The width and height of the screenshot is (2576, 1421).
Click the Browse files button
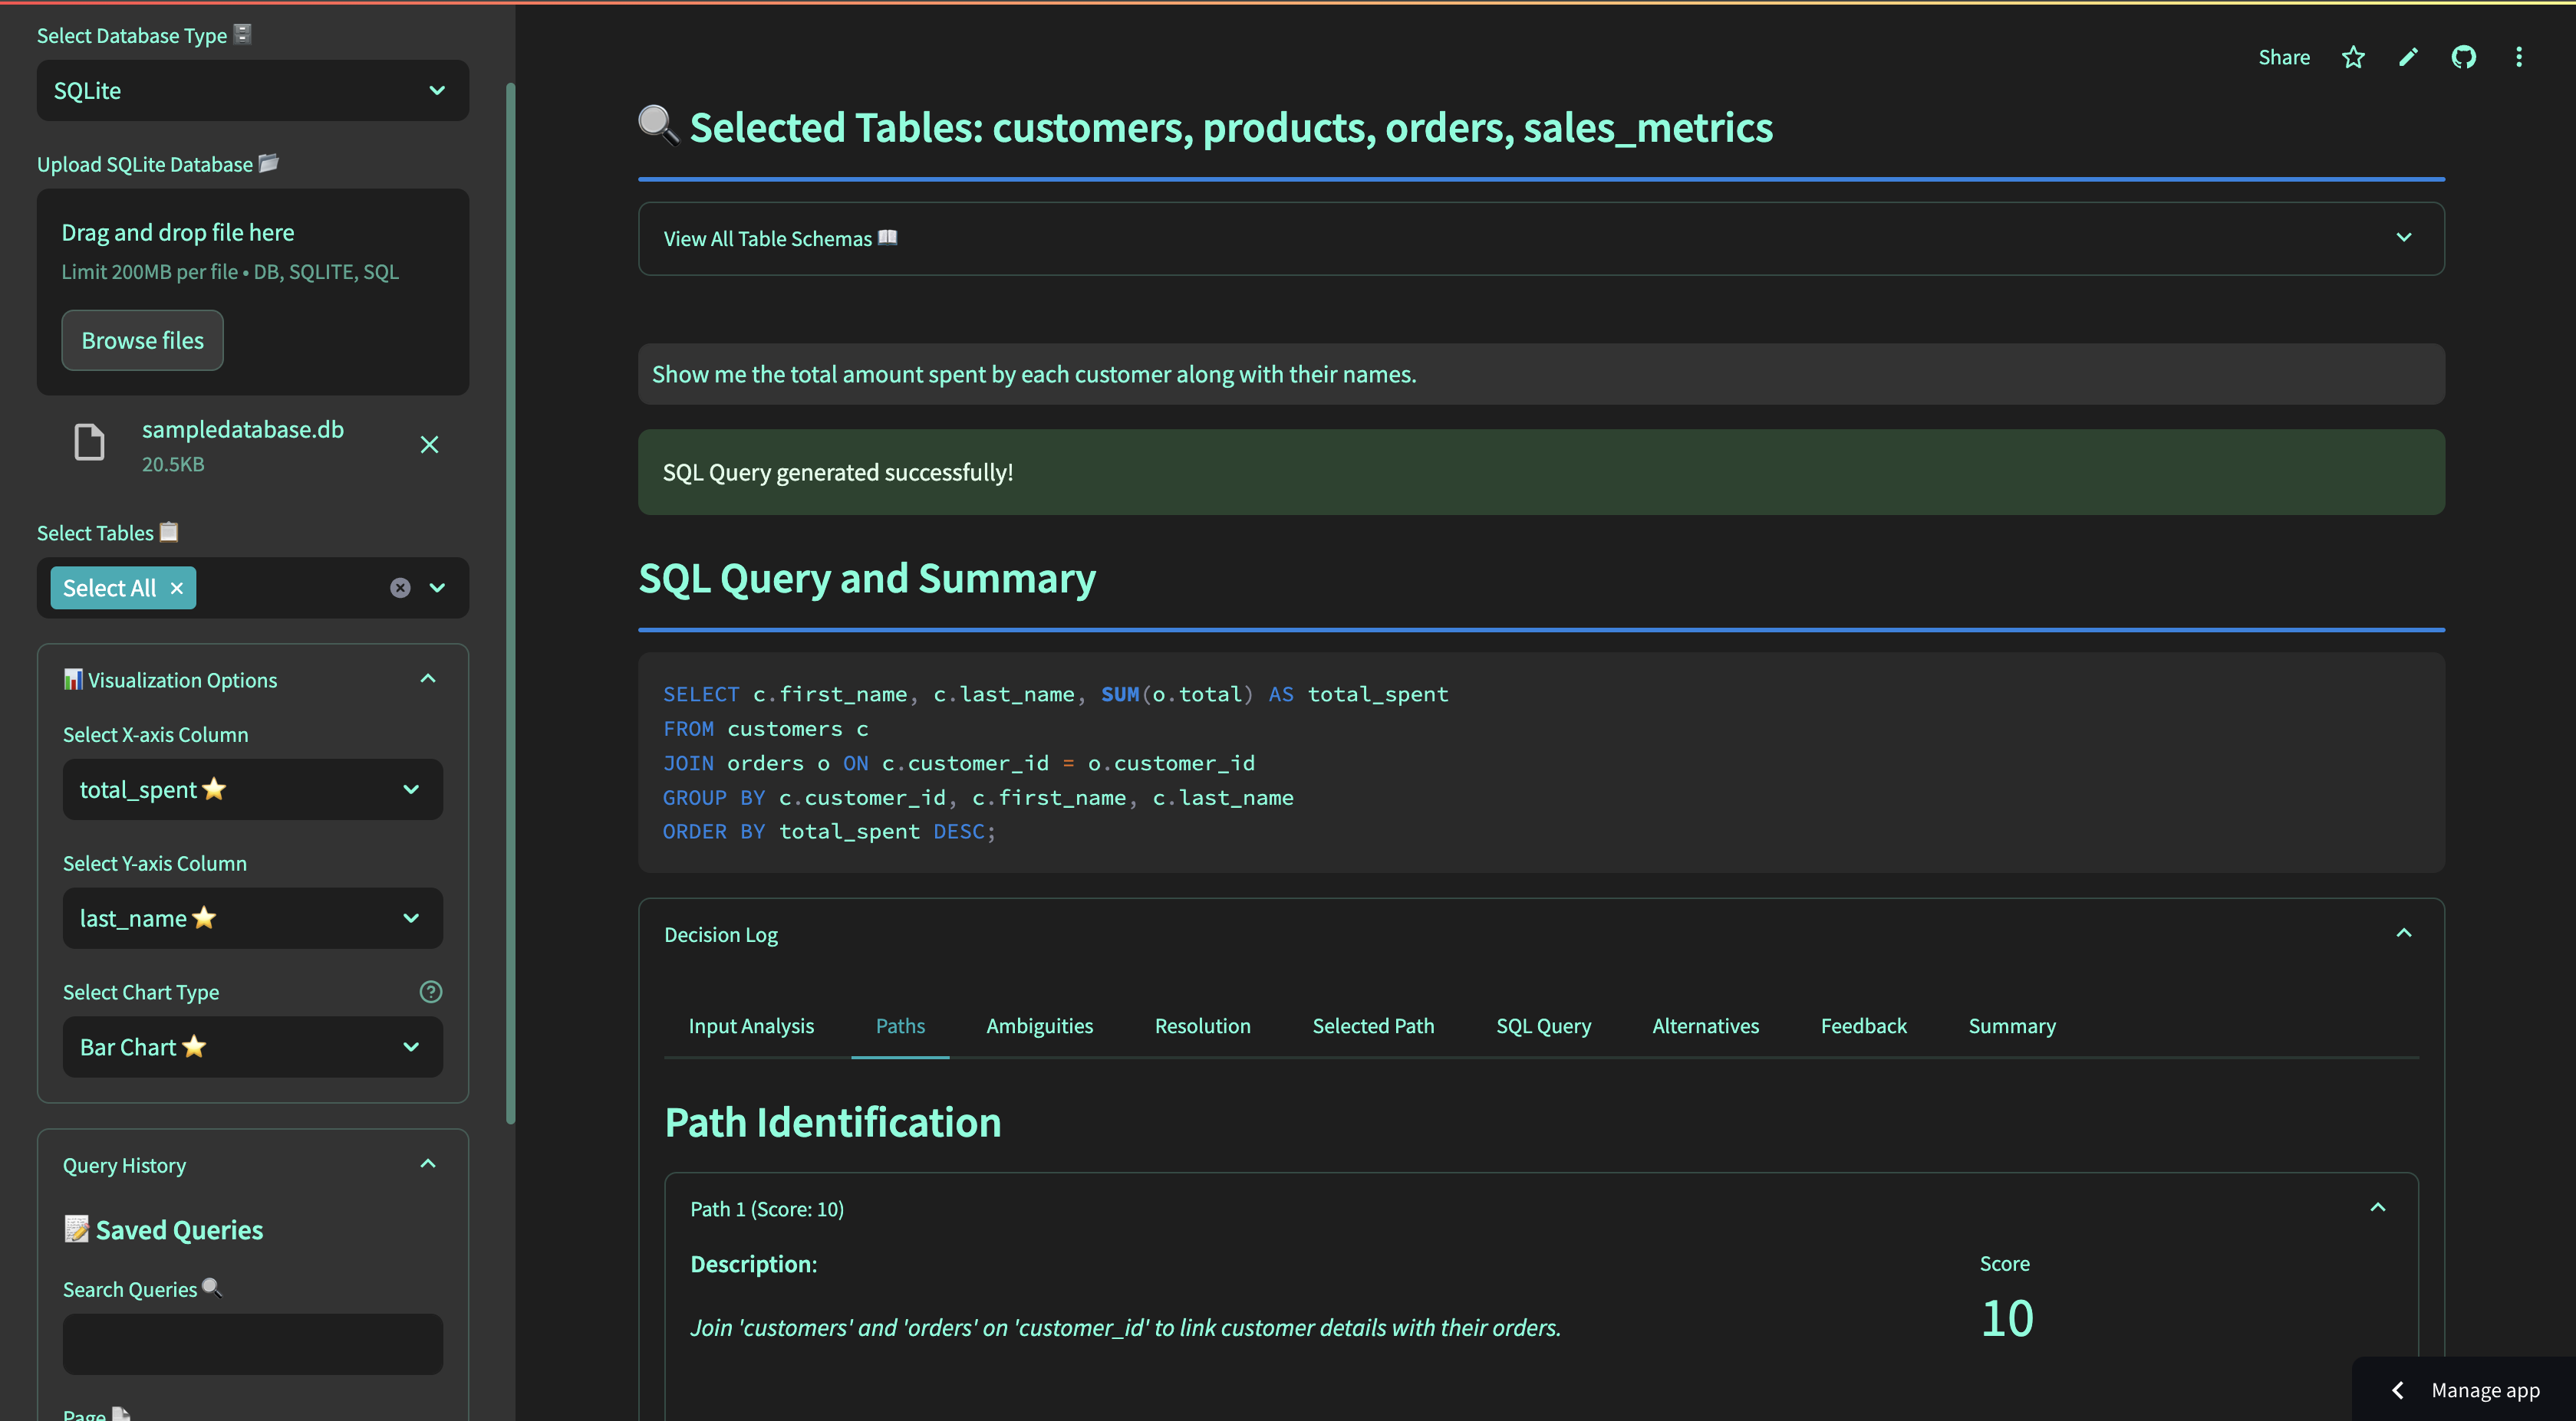(142, 341)
